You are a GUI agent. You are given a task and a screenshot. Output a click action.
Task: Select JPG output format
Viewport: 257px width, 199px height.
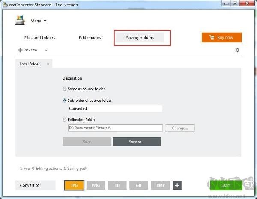[74, 185]
